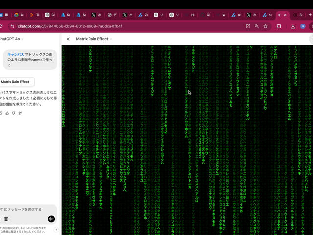The width and height of the screenshot is (313, 235).
Task: Open the browser extensions puzzle icon
Action: click(279, 26)
